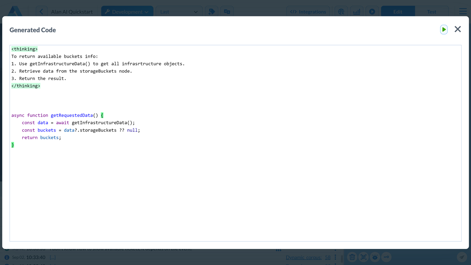Image resolution: width=471 pixels, height=265 pixels.
Task: Expand the Last version dropdown
Action: pyautogui.click(x=179, y=12)
